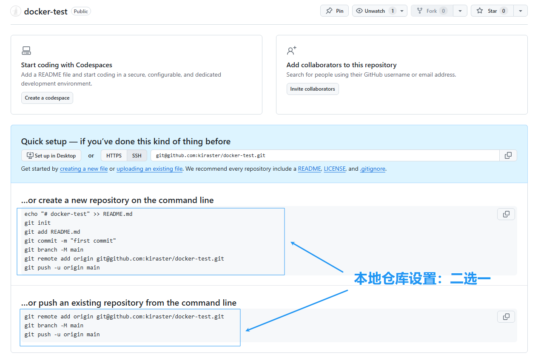Click the repository URL input field

point(325,155)
